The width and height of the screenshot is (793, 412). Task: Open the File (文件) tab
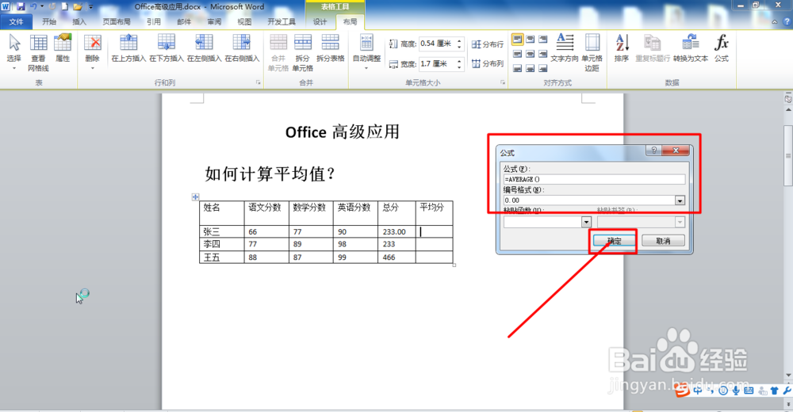click(x=16, y=21)
